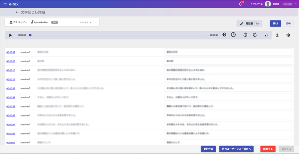Switch to 新UI mode
299x154 pixels.
(275, 23)
